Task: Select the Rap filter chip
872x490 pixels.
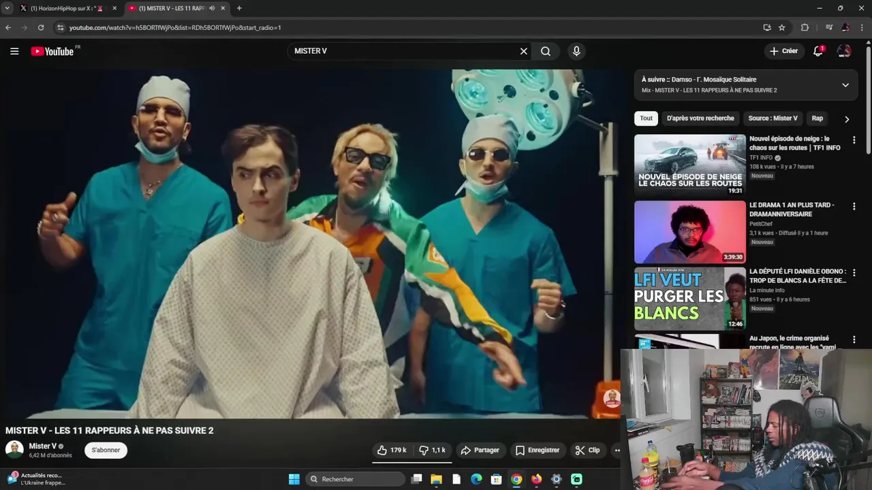Action: coord(817,118)
